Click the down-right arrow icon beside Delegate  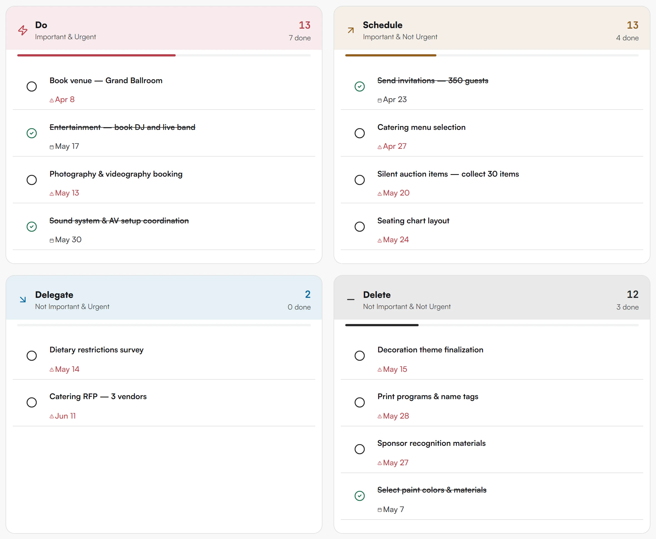[x=23, y=300]
